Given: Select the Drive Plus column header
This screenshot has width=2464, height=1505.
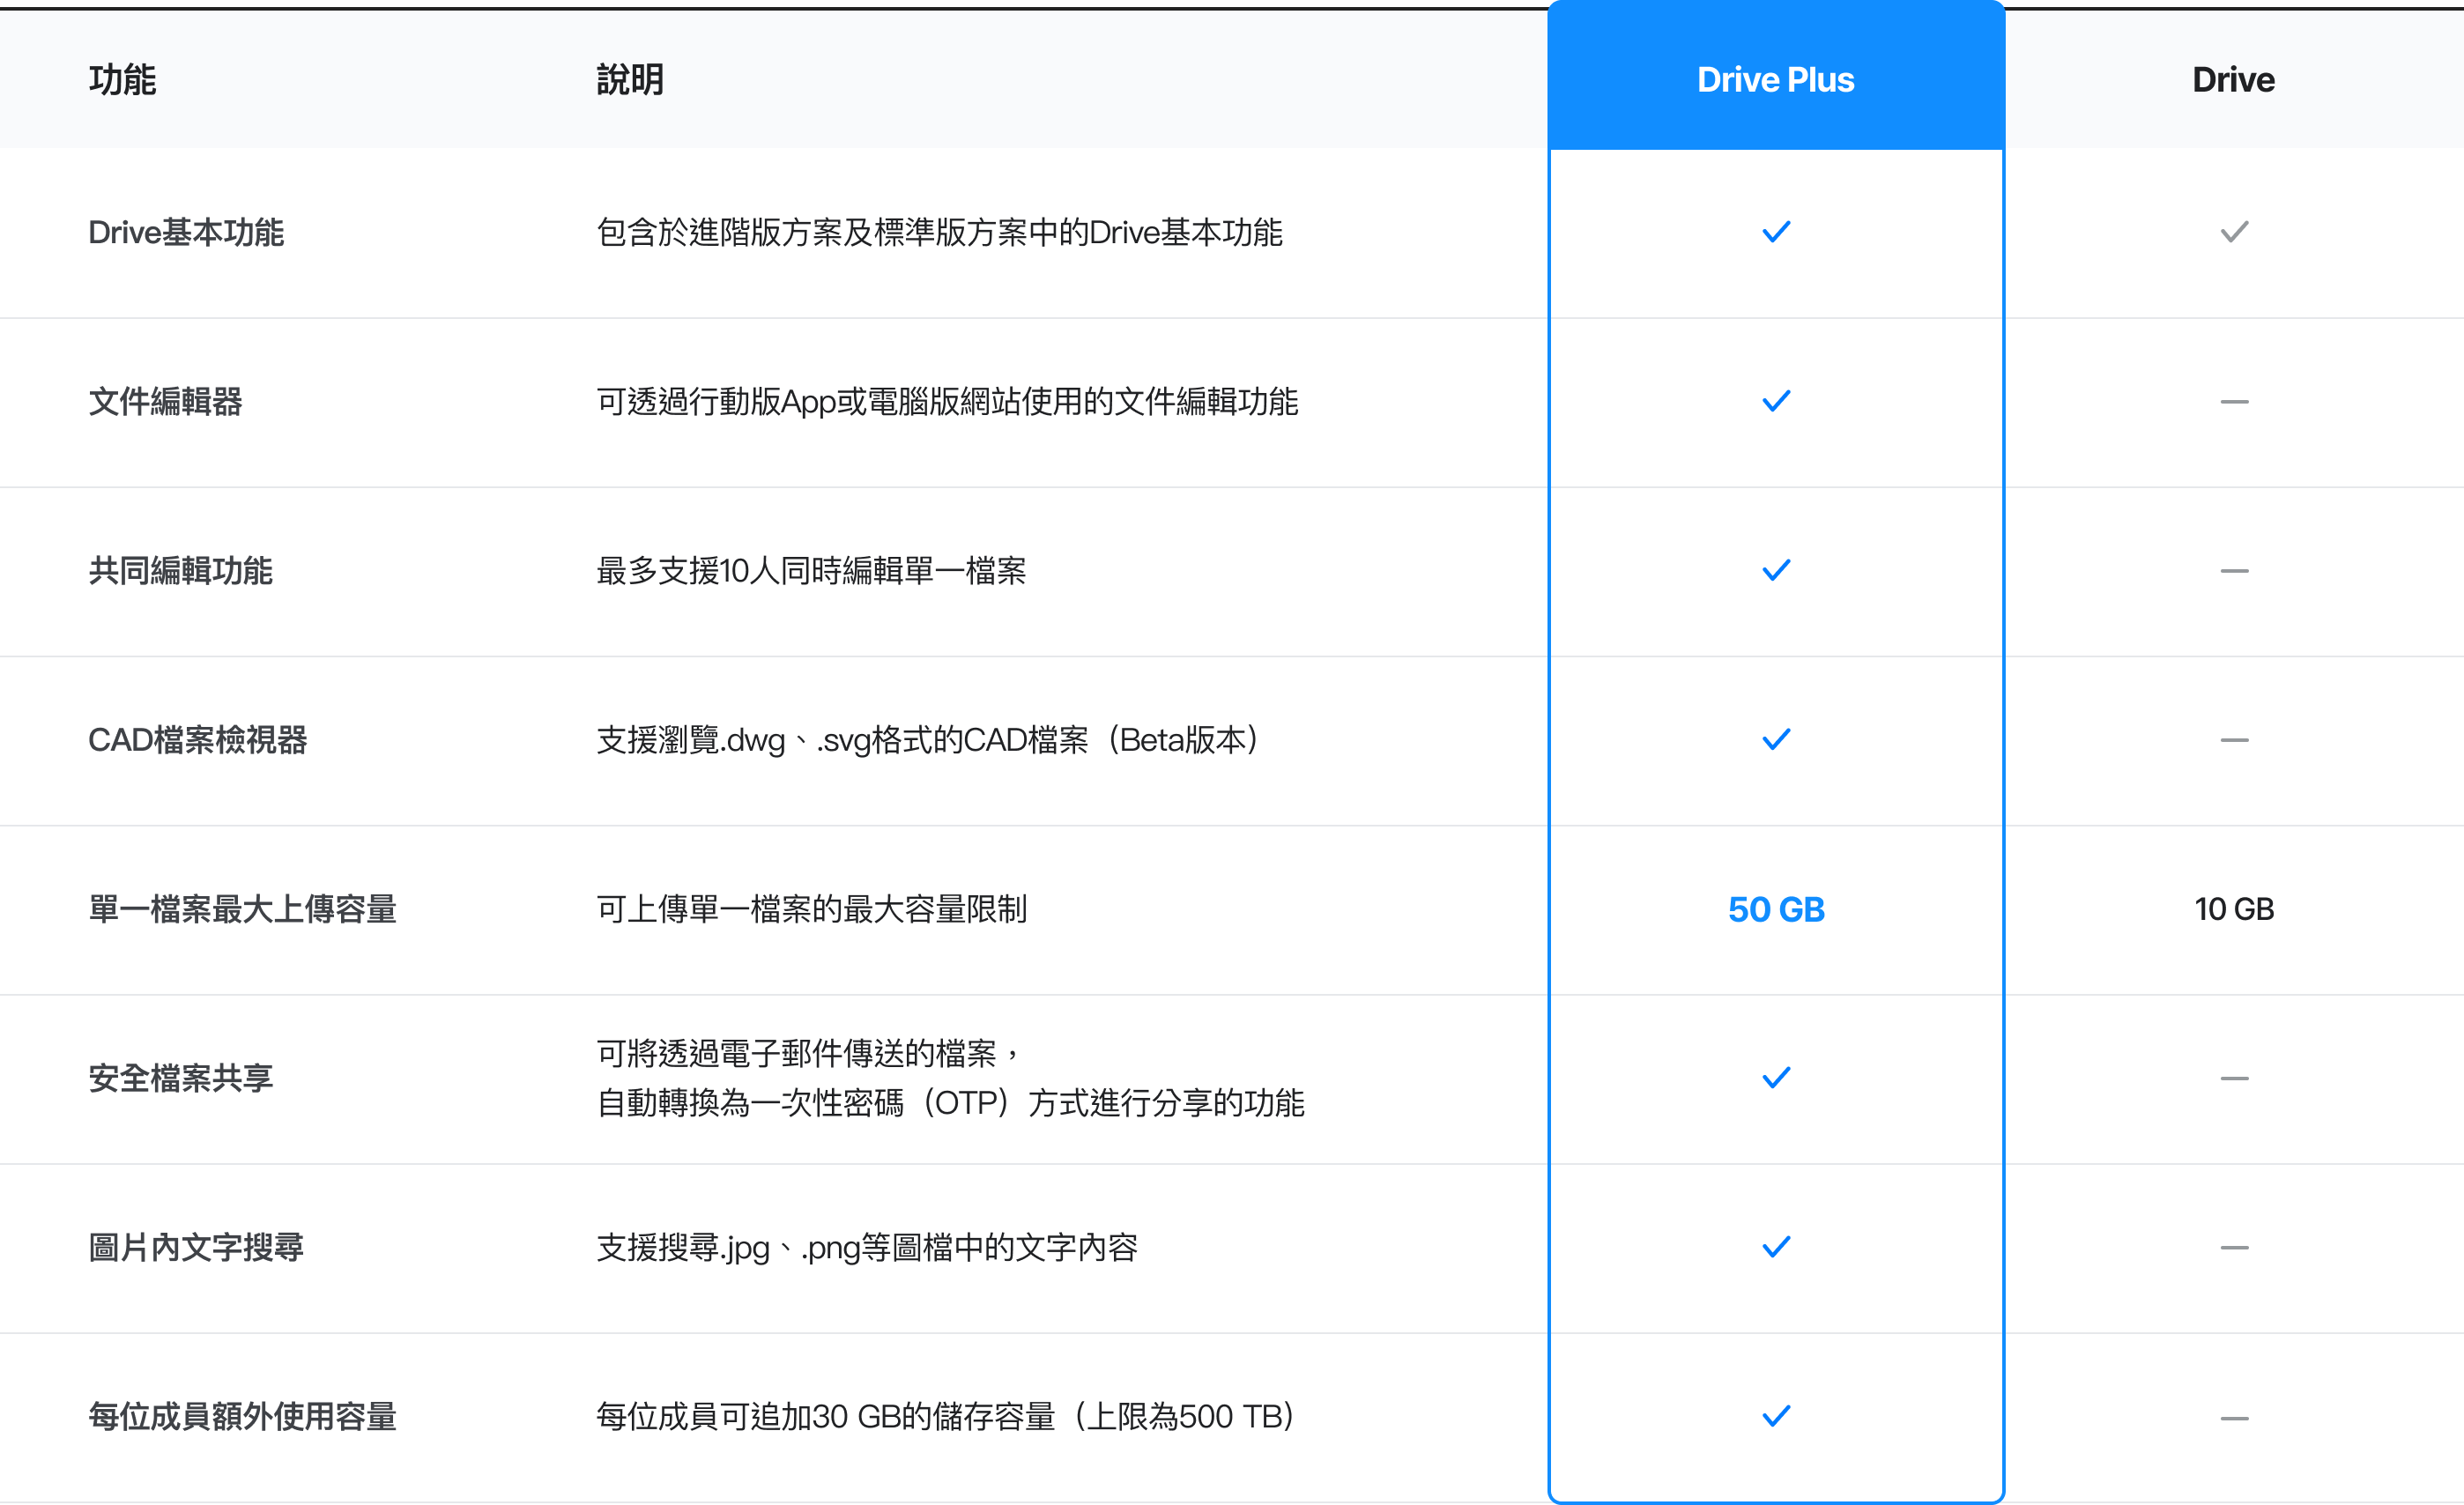Looking at the screenshot, I should coord(1775,80).
